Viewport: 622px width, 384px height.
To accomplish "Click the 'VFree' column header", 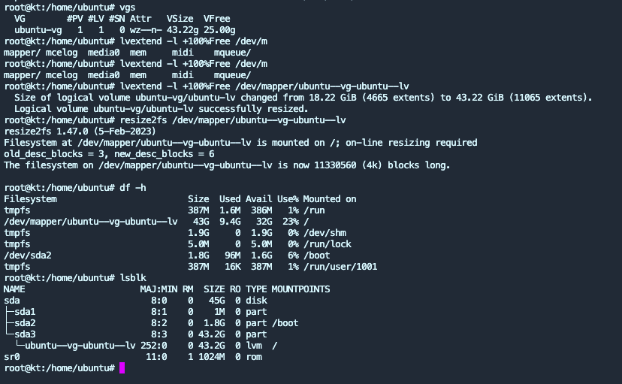I will point(216,19).
